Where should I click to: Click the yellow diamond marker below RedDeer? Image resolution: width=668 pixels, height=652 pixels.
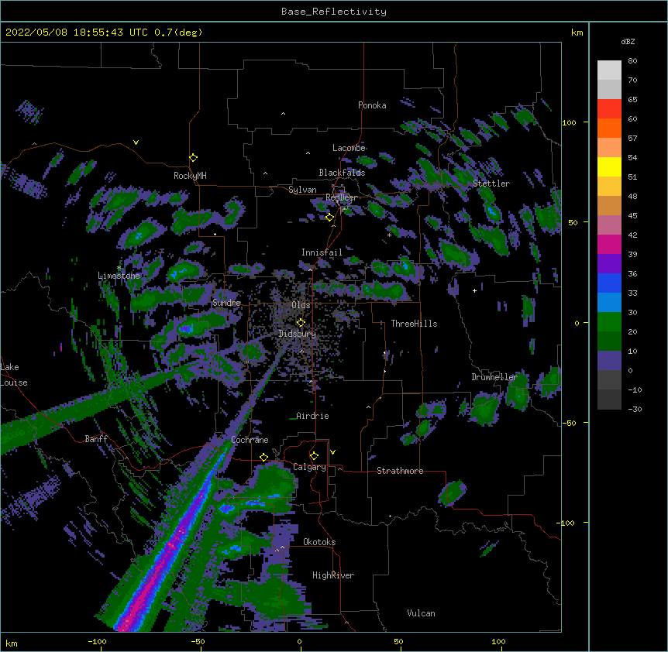coord(330,218)
